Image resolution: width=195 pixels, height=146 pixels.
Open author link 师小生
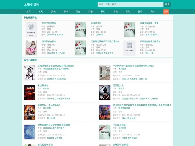pos(46,88)
